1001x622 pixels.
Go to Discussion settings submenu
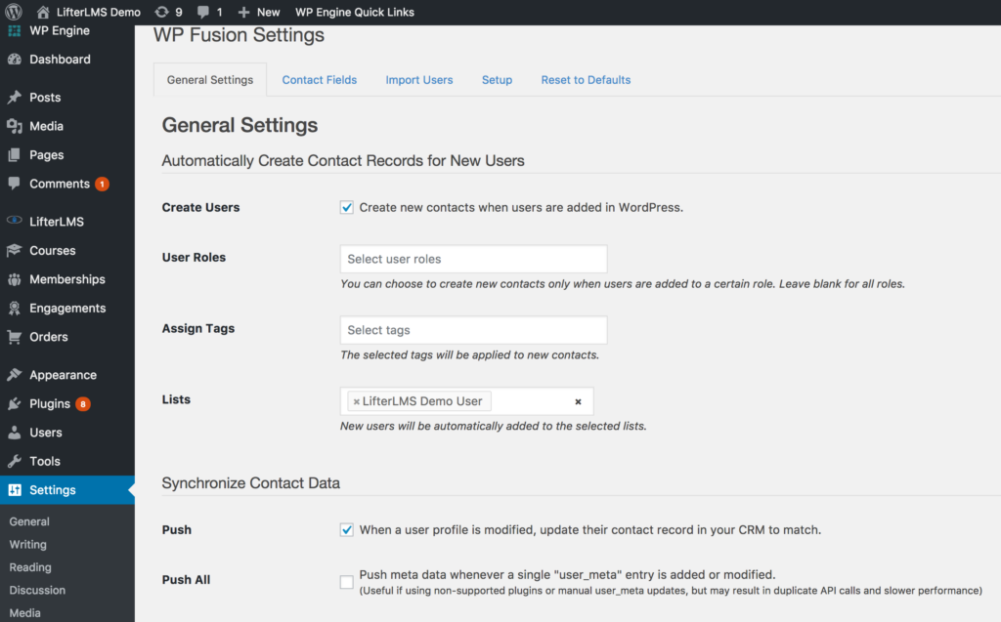pyautogui.click(x=37, y=590)
